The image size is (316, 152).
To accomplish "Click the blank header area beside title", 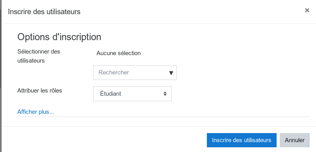I will pos(191,12).
